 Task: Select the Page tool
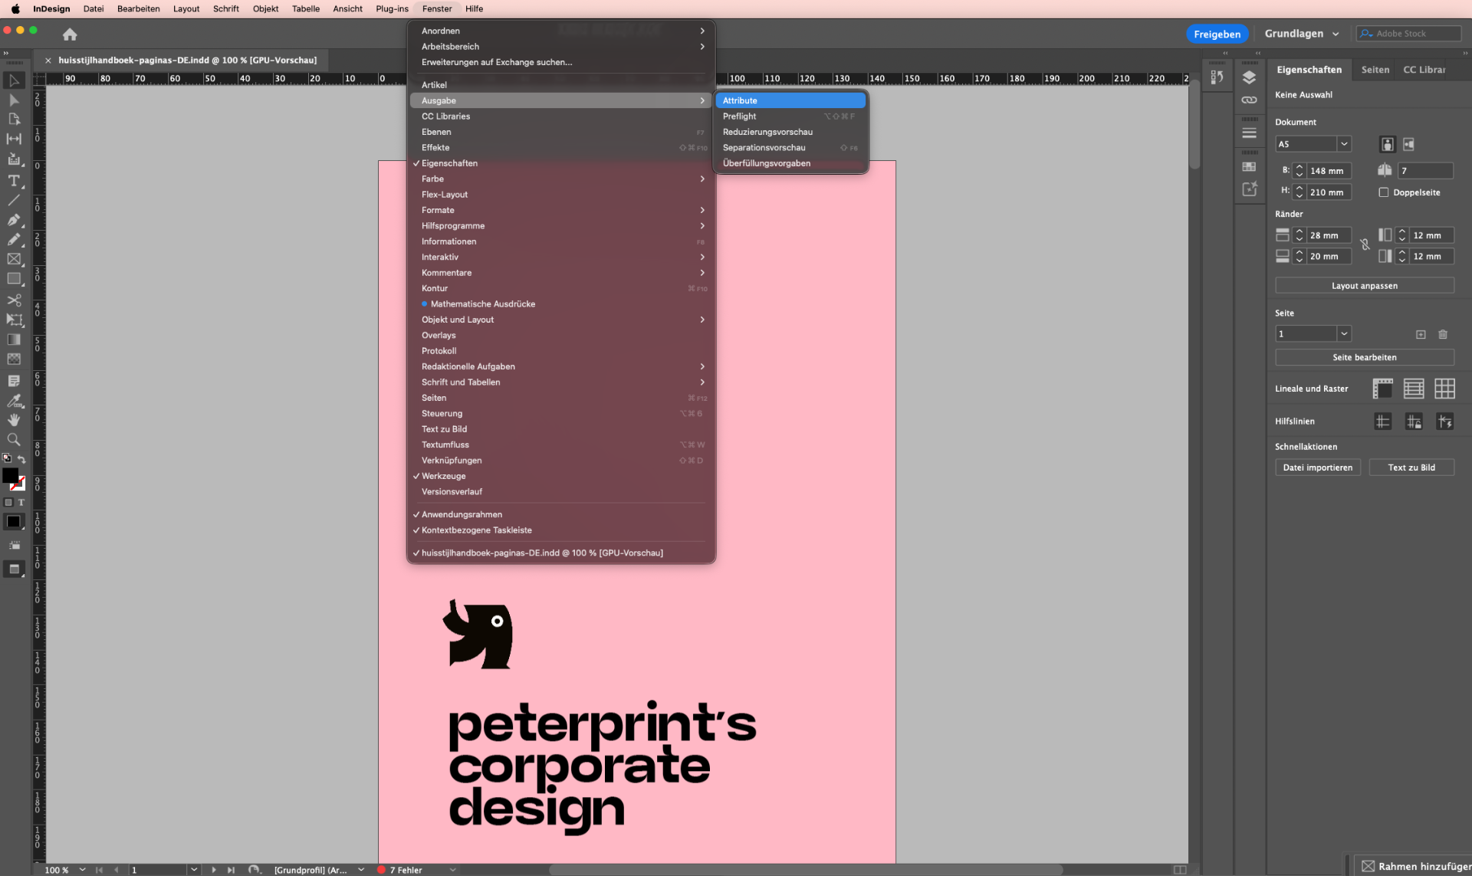tap(14, 120)
